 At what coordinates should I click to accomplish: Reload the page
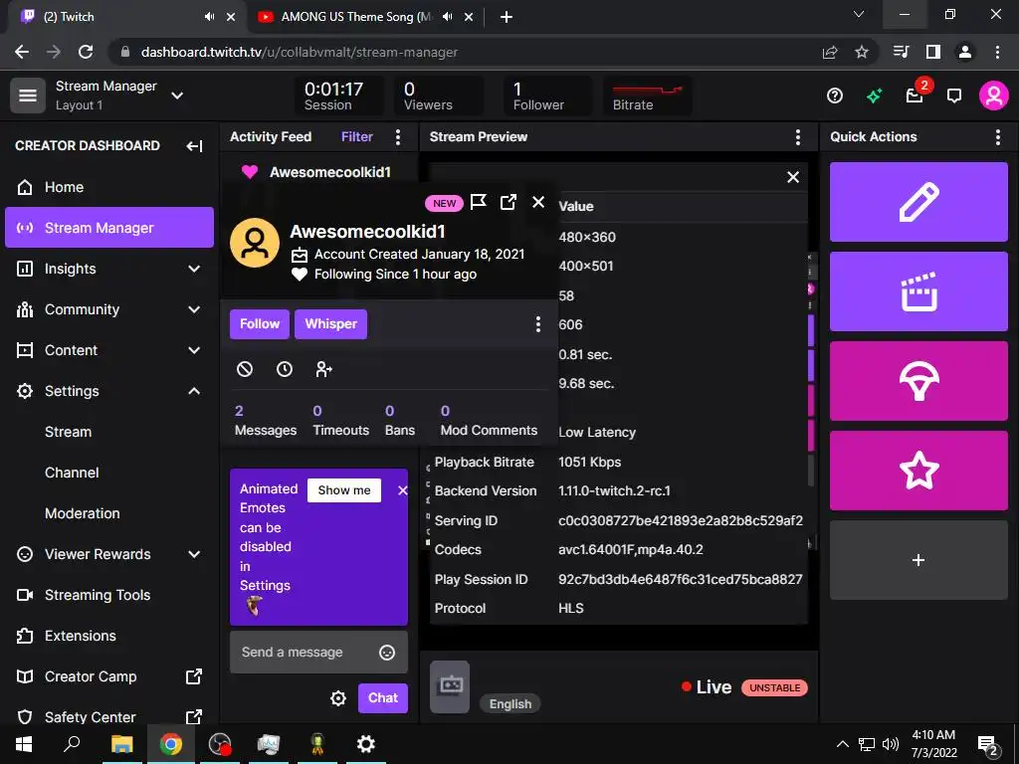[x=86, y=52]
